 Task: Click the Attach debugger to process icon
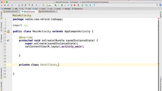tap(71, 5)
